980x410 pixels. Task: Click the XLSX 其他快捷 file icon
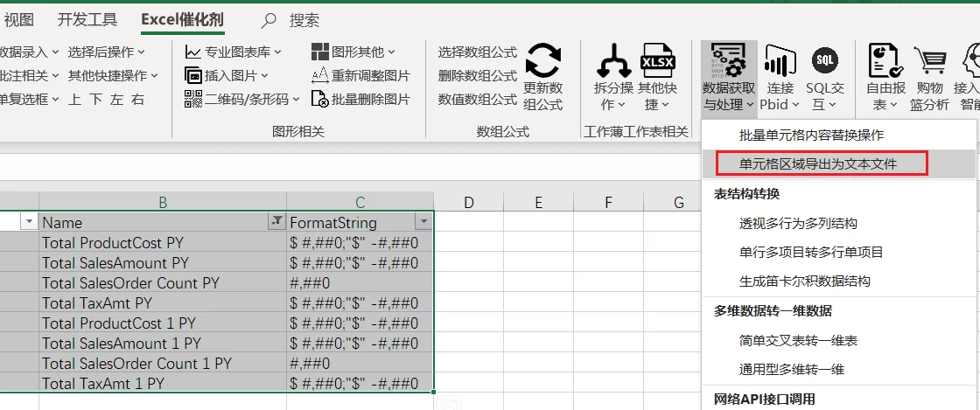pos(658,60)
